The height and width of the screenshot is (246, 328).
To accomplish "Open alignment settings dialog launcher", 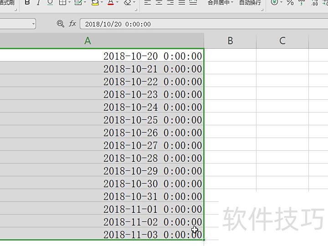I will point(262,10).
